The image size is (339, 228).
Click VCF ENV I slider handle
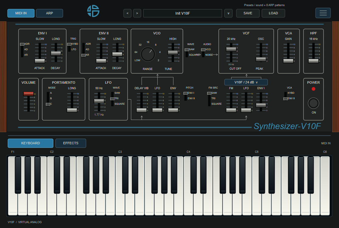pyautogui.click(x=261, y=105)
